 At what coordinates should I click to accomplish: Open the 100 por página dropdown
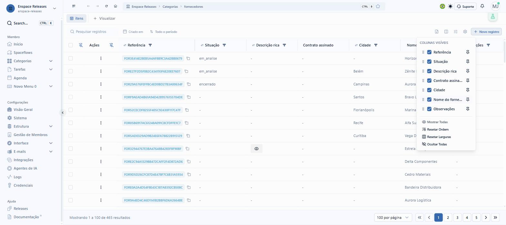coord(393,218)
